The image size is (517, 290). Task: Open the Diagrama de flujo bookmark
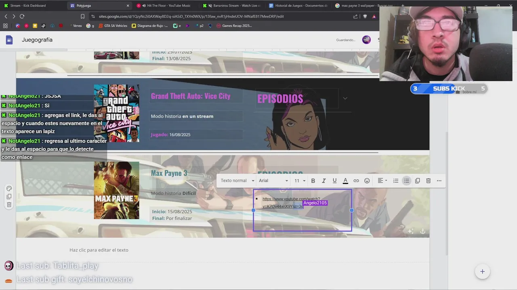point(149,26)
